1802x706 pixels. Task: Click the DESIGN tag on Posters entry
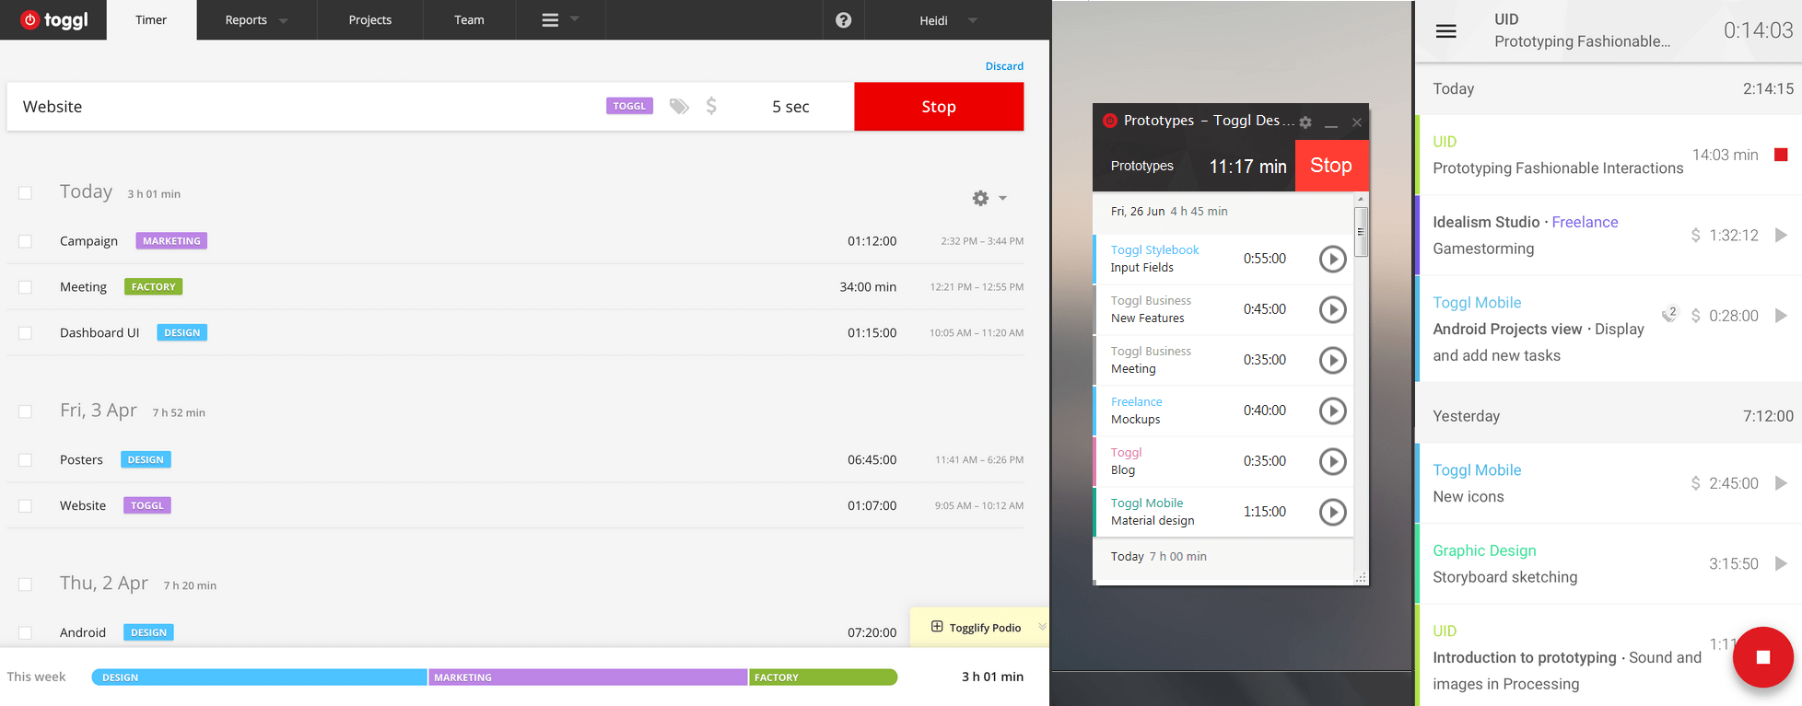tap(146, 460)
